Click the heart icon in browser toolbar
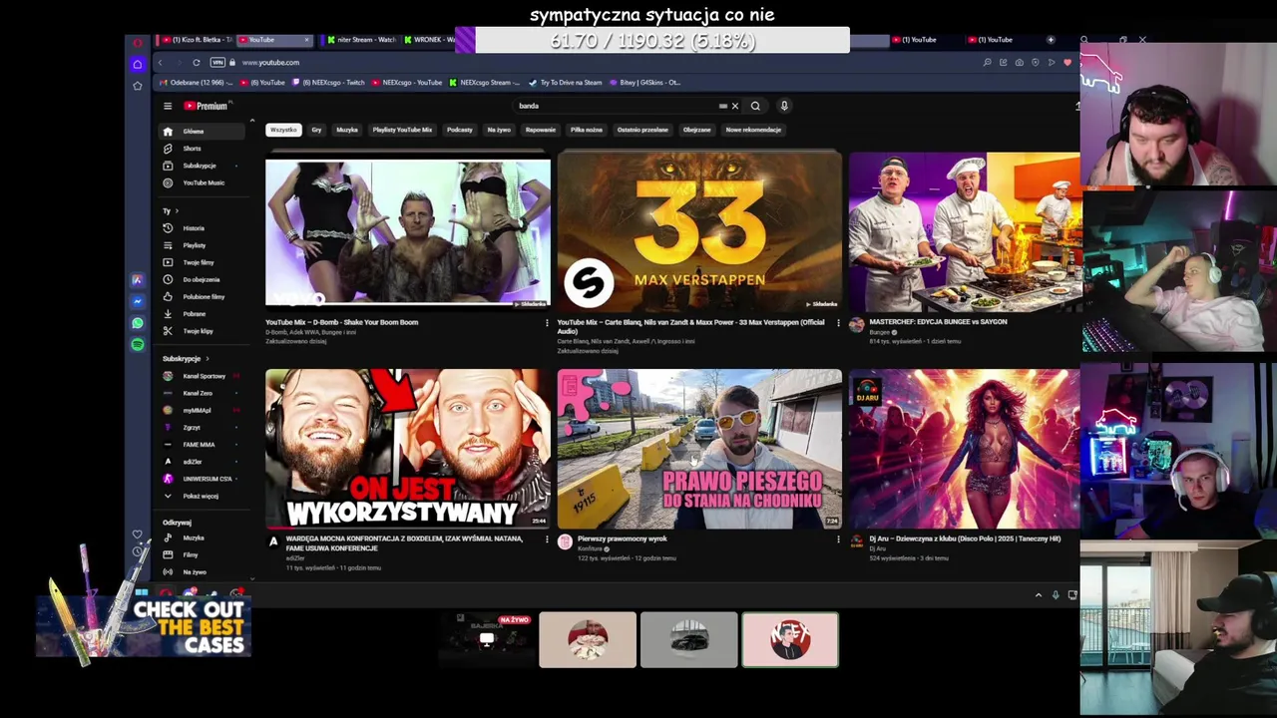This screenshot has height=718, width=1277. click(1067, 63)
